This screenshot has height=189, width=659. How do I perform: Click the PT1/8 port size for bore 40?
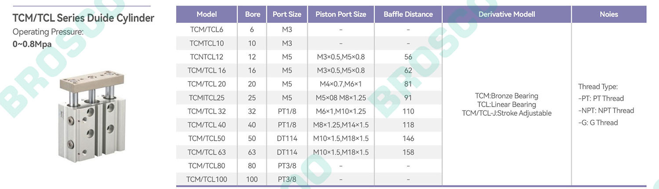287,125
